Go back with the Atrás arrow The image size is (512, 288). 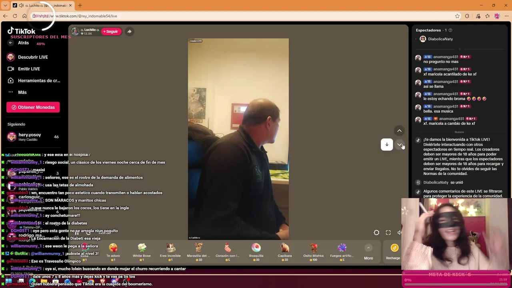(x=11, y=43)
